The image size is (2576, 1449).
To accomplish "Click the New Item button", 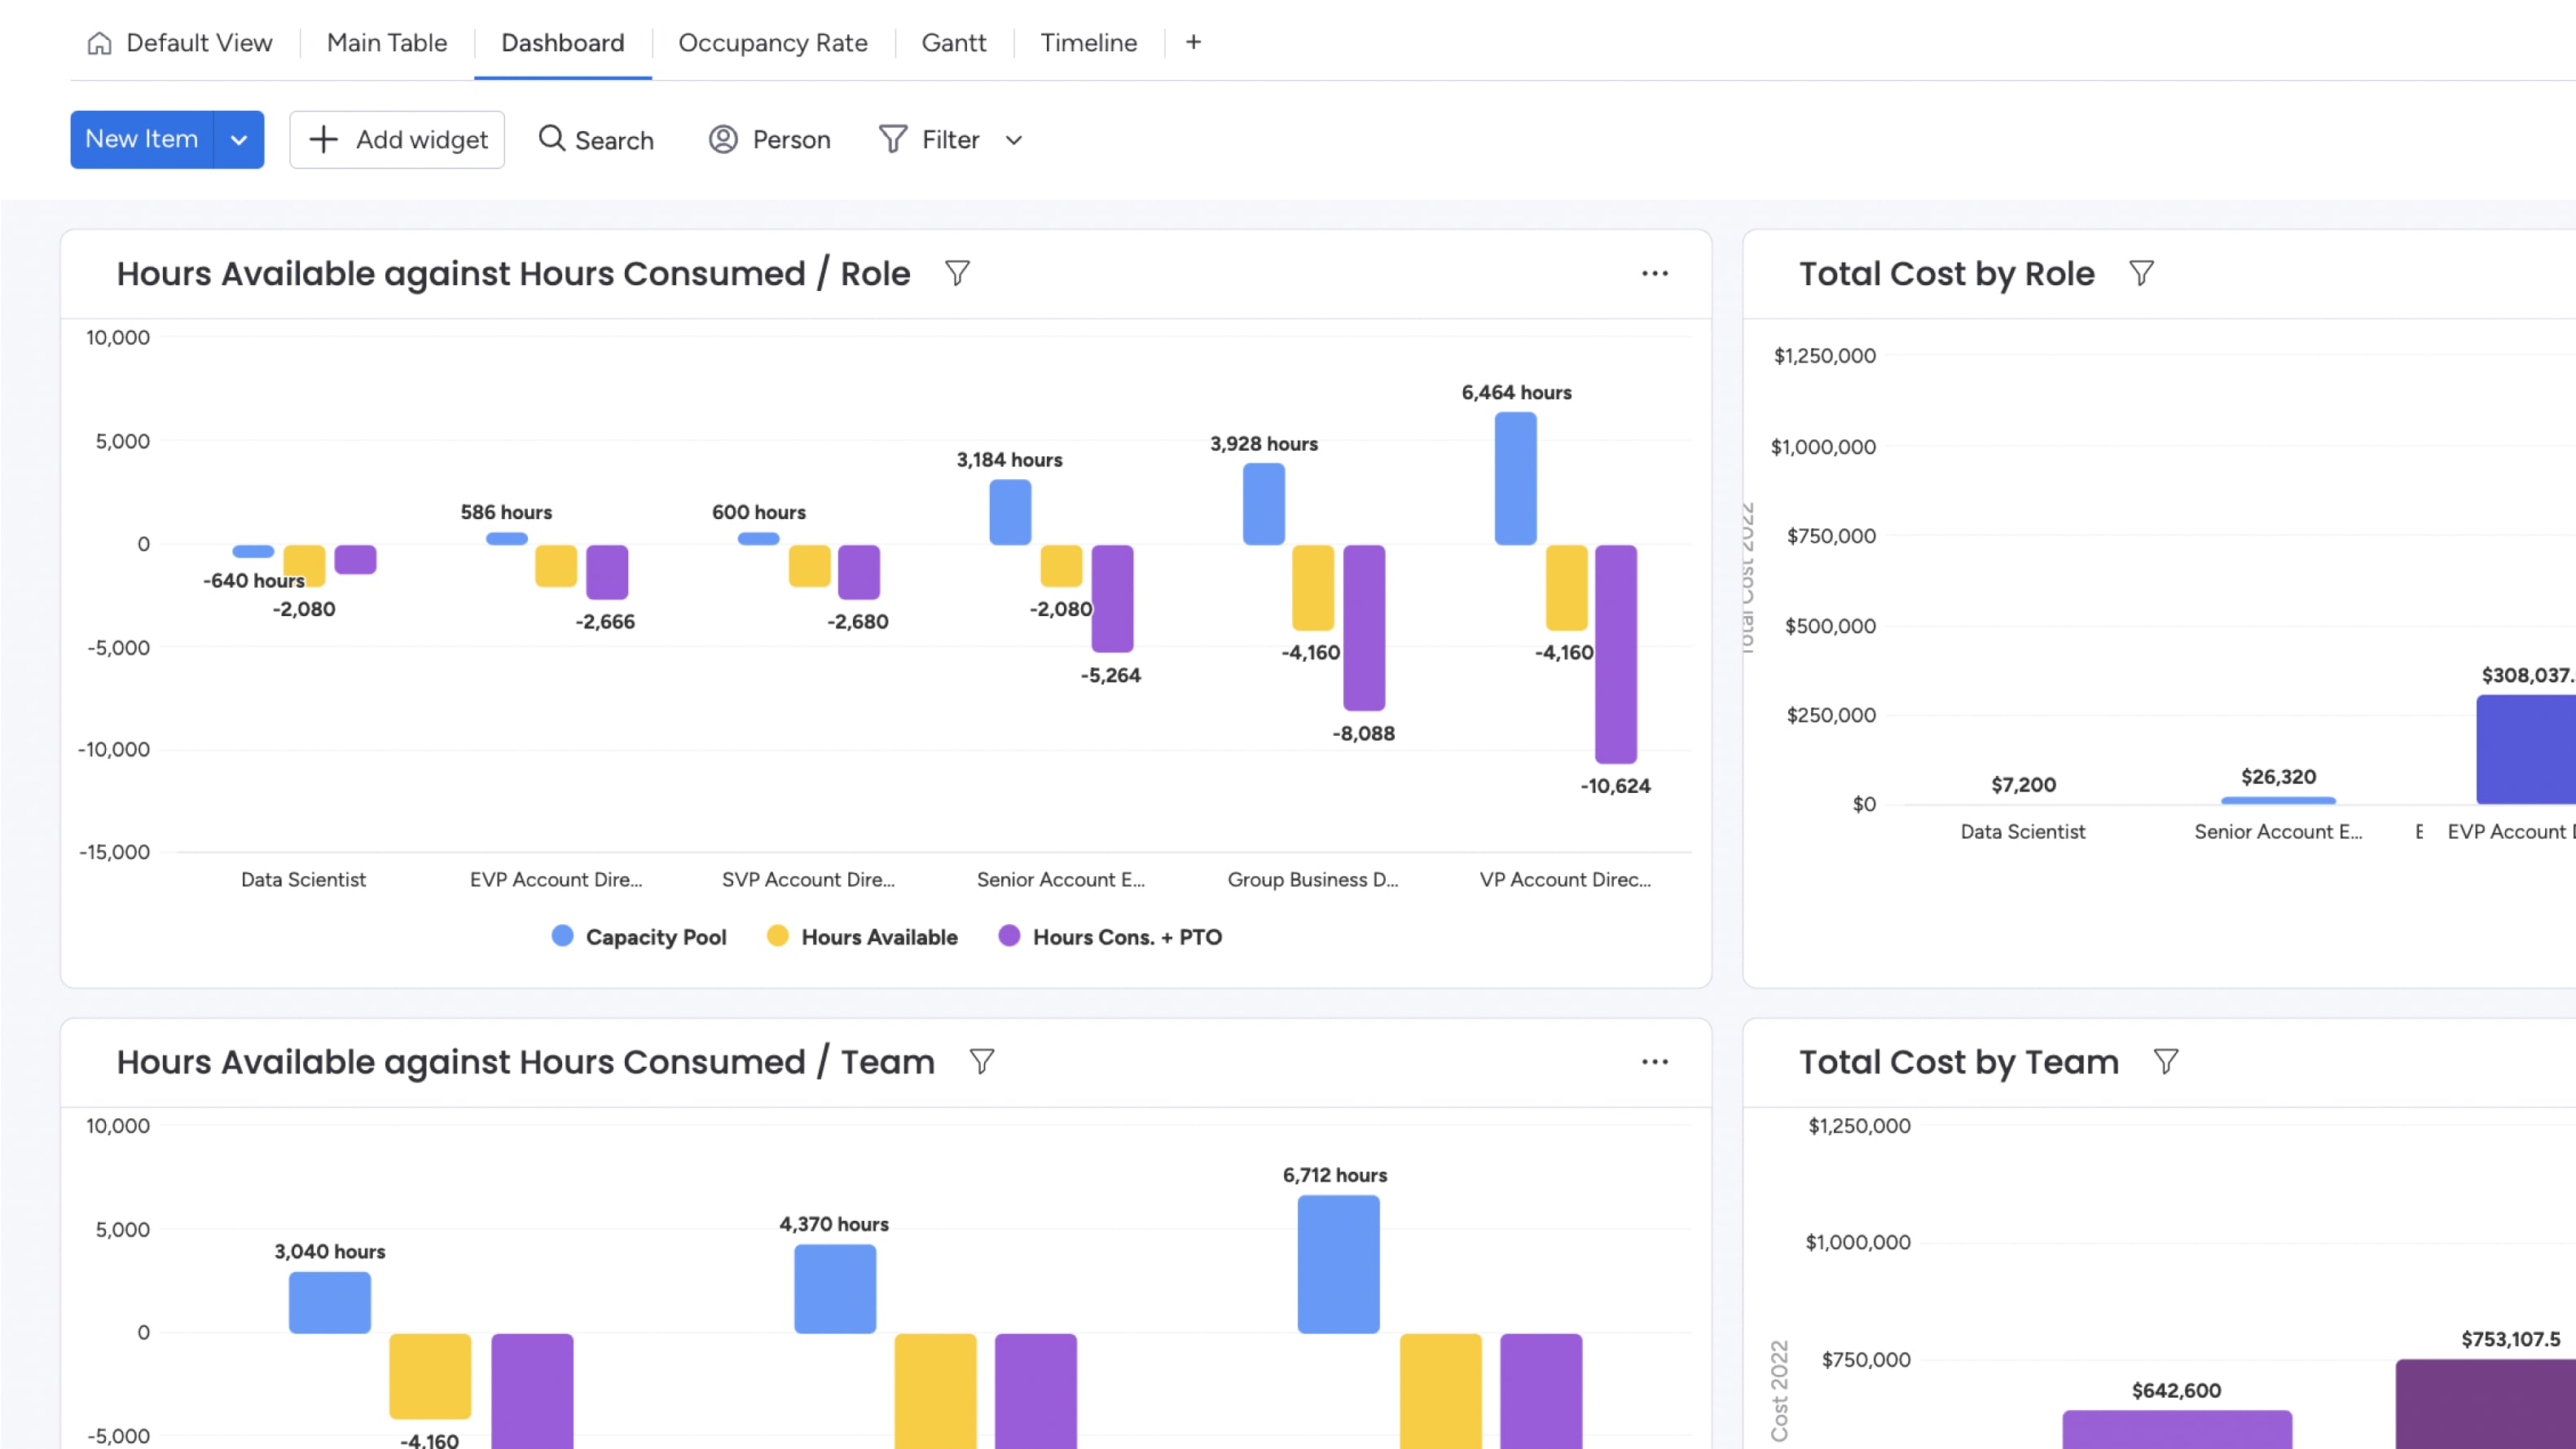I will pos(142,140).
